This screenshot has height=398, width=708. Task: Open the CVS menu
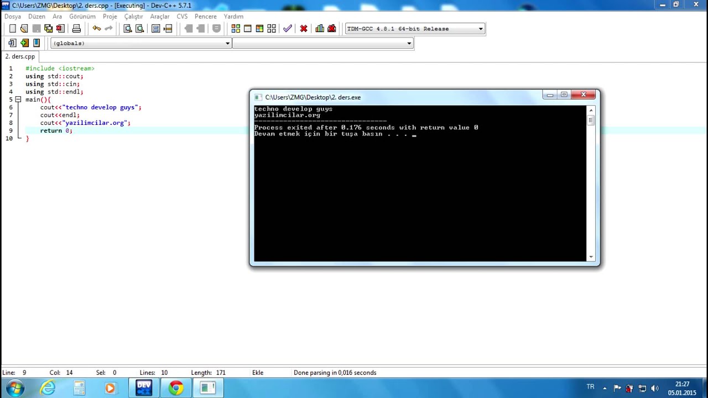pyautogui.click(x=182, y=17)
